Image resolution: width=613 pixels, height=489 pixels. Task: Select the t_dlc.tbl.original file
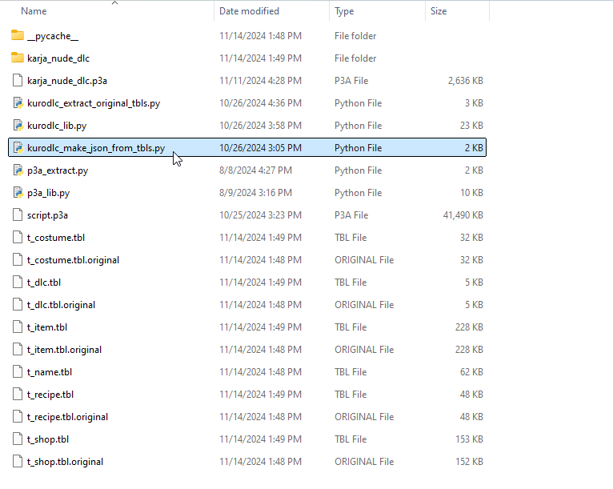pyautogui.click(x=61, y=305)
